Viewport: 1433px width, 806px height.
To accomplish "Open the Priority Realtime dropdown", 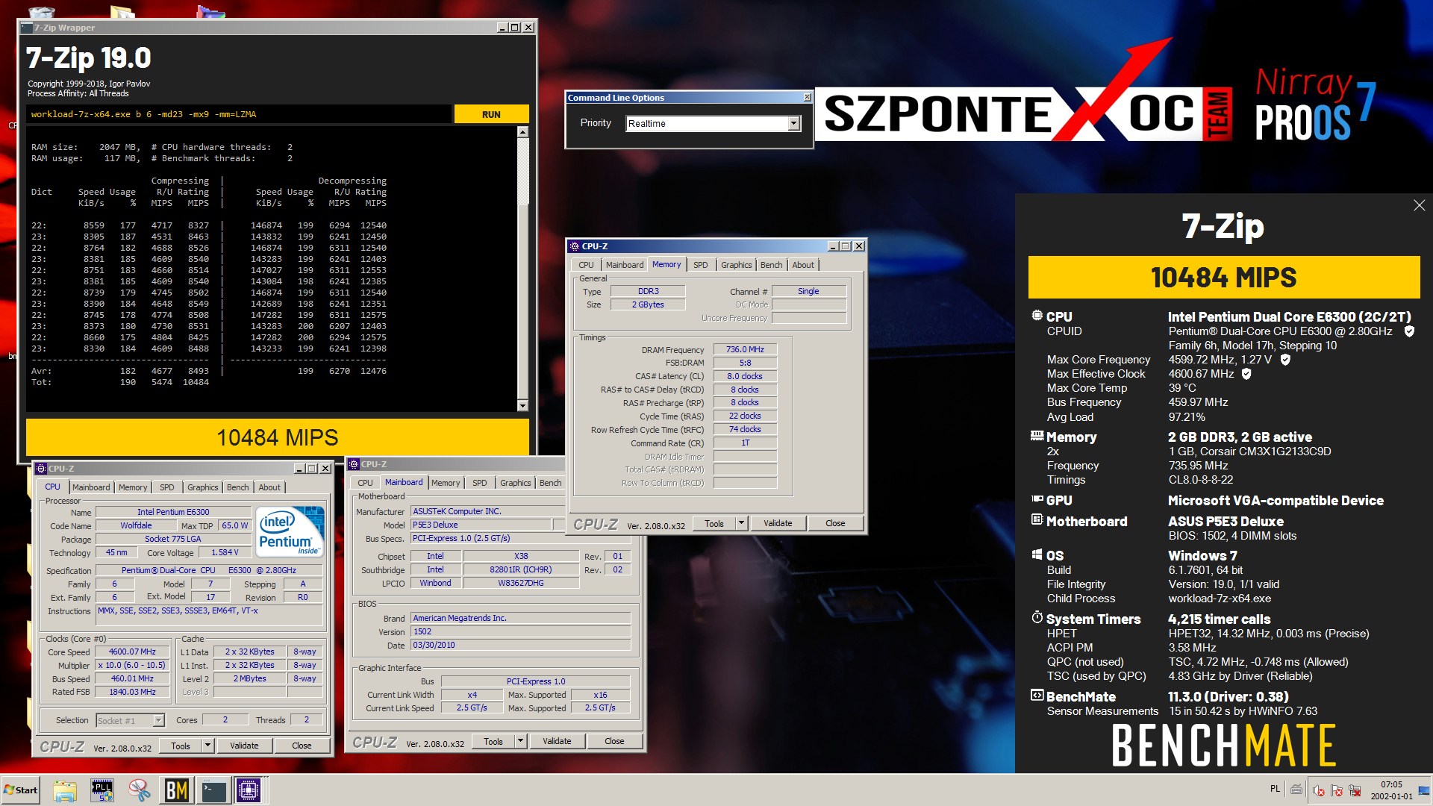I will (x=794, y=123).
